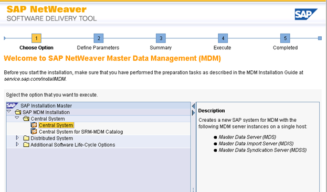
Task: Click the roadmap end square
Action: 320,38
